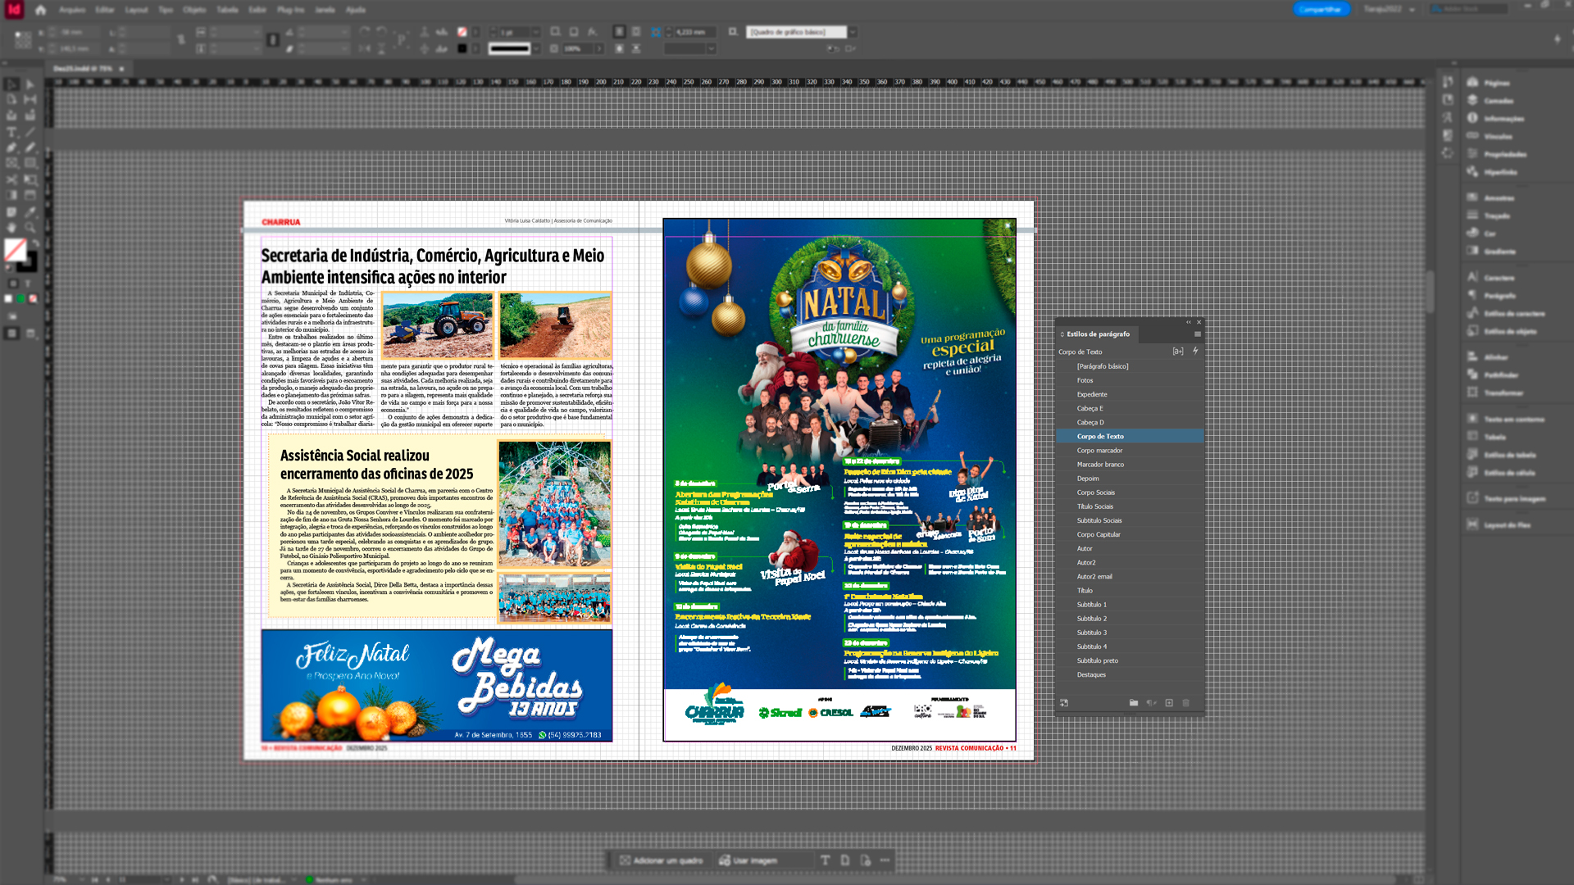1574x885 pixels.
Task: Open the Pathfinder panel
Action: point(1500,375)
